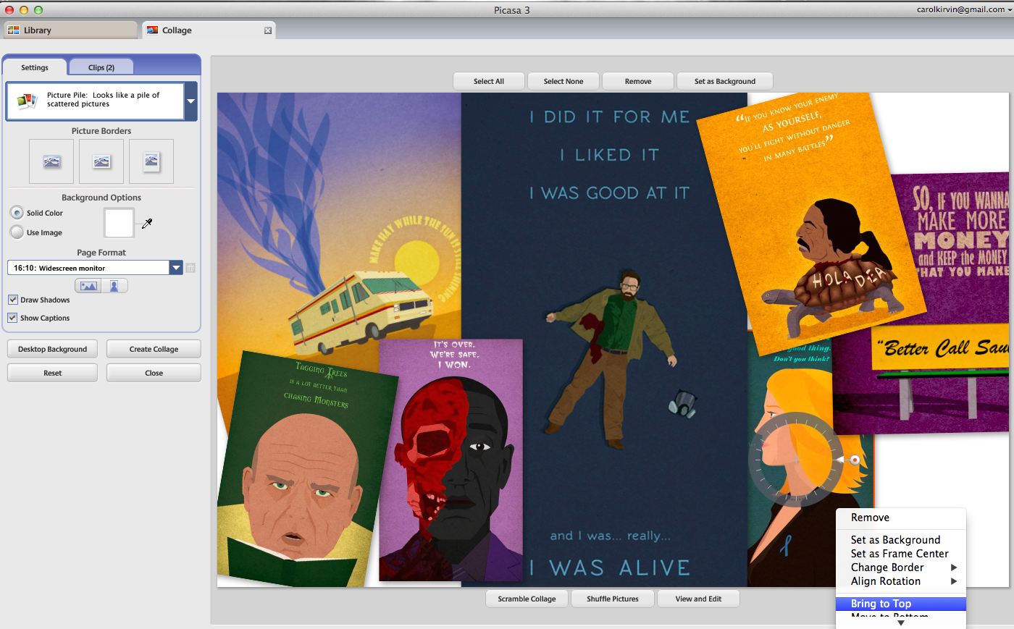Click the Close button in the settings panel

pyautogui.click(x=154, y=373)
